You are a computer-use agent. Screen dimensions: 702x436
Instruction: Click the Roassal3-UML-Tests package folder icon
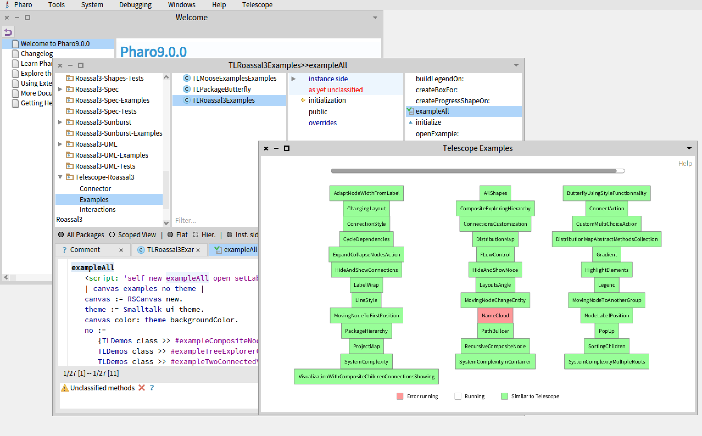point(69,166)
